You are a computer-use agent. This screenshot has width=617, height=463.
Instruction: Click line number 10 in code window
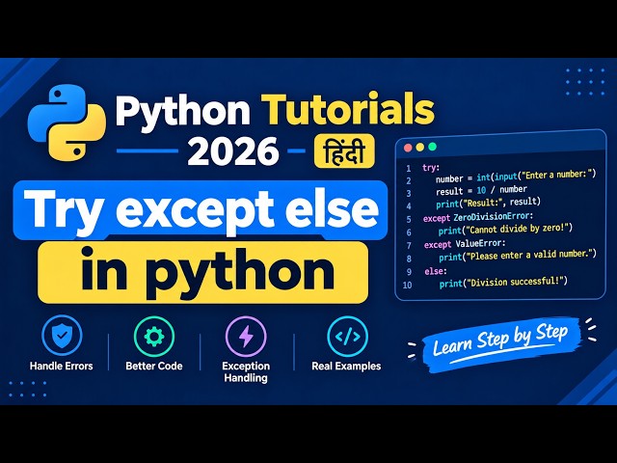point(407,286)
